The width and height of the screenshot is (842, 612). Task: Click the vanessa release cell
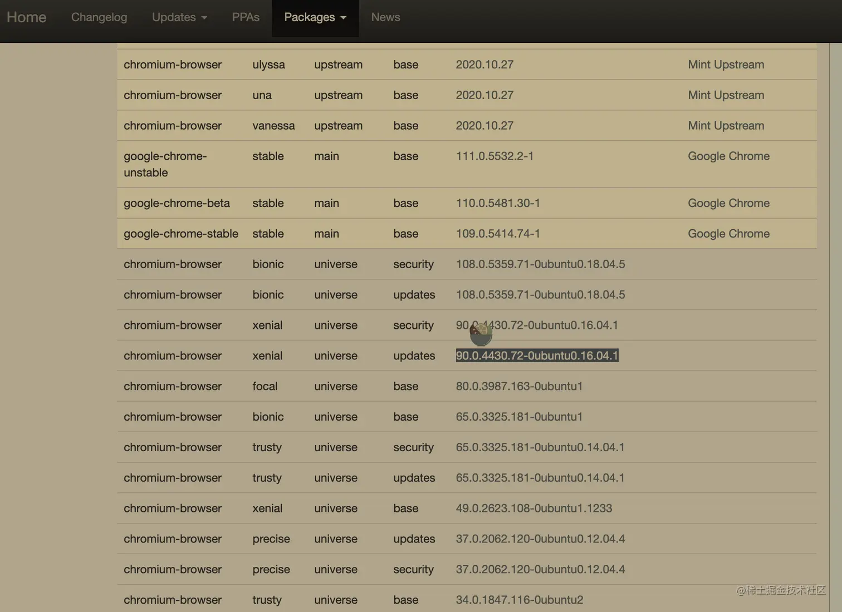[273, 126]
